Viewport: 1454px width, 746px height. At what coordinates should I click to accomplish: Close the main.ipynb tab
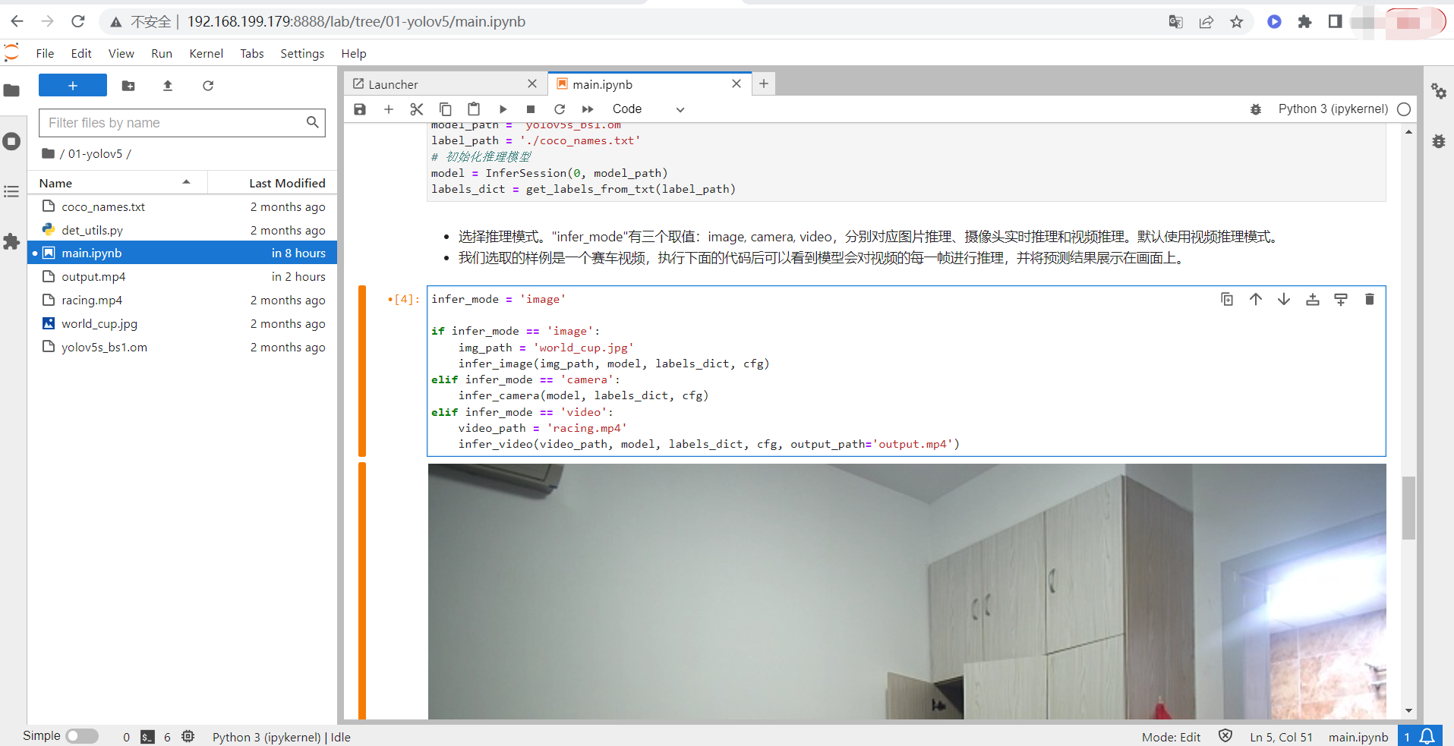[x=736, y=84]
